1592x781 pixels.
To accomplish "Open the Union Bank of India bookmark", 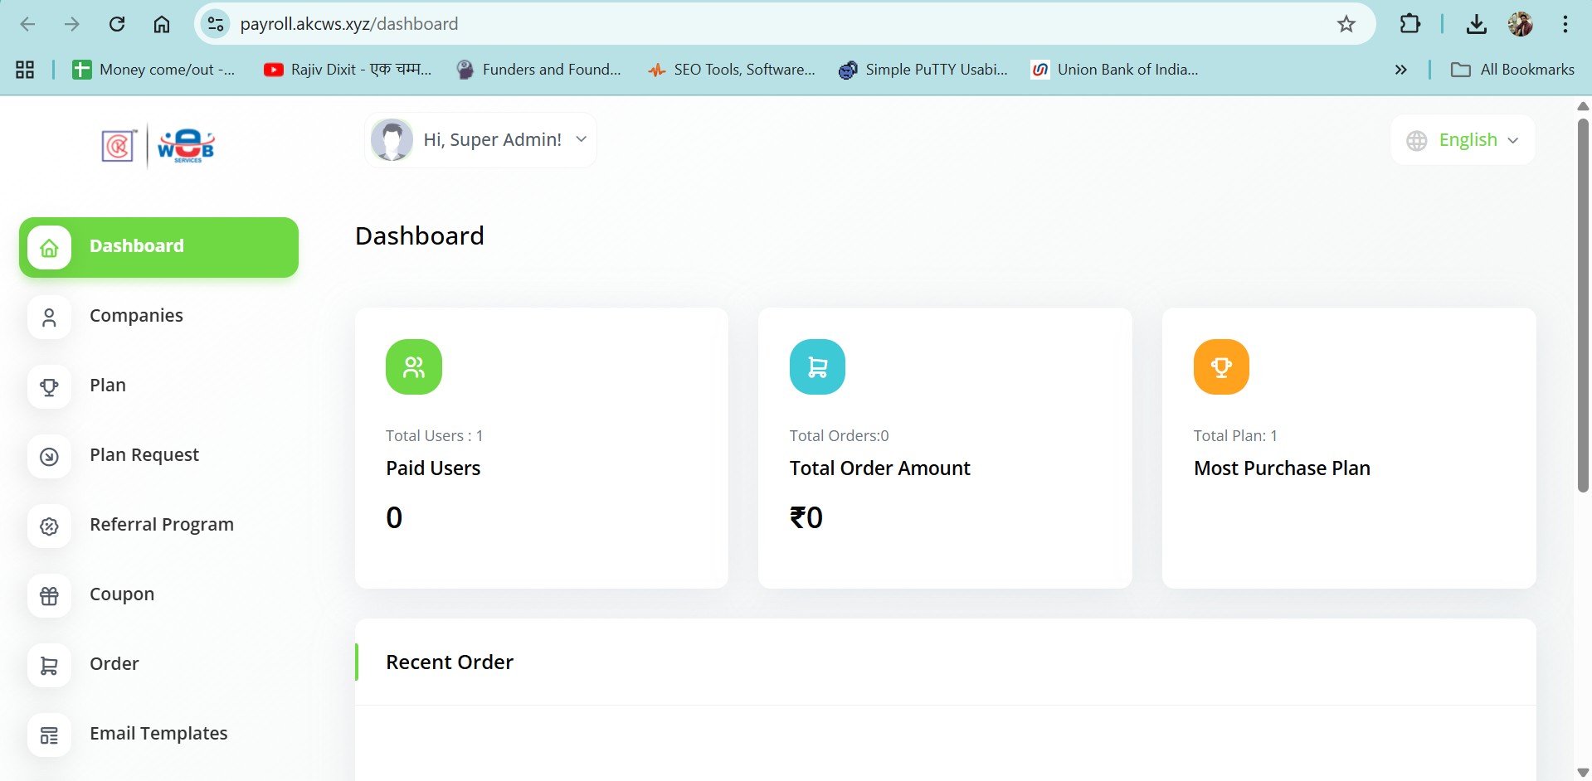I will pos(1115,70).
